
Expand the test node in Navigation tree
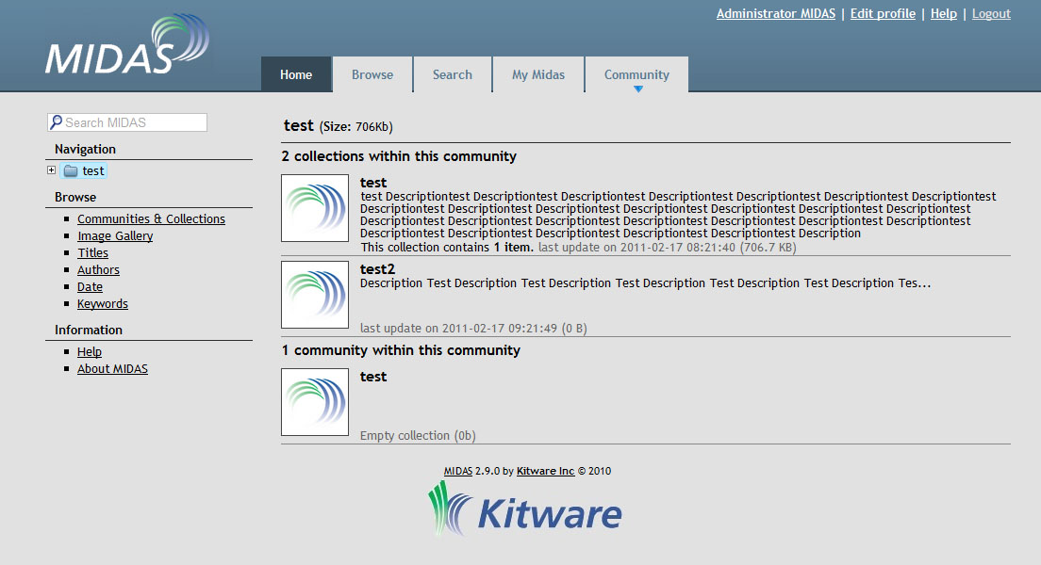pos(51,170)
